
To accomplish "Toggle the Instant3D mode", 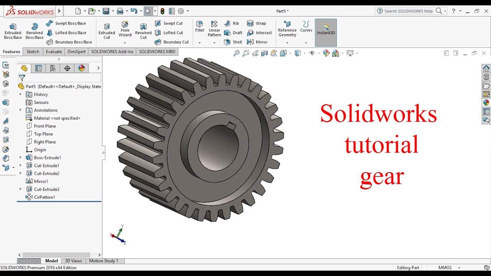I will (326, 33).
